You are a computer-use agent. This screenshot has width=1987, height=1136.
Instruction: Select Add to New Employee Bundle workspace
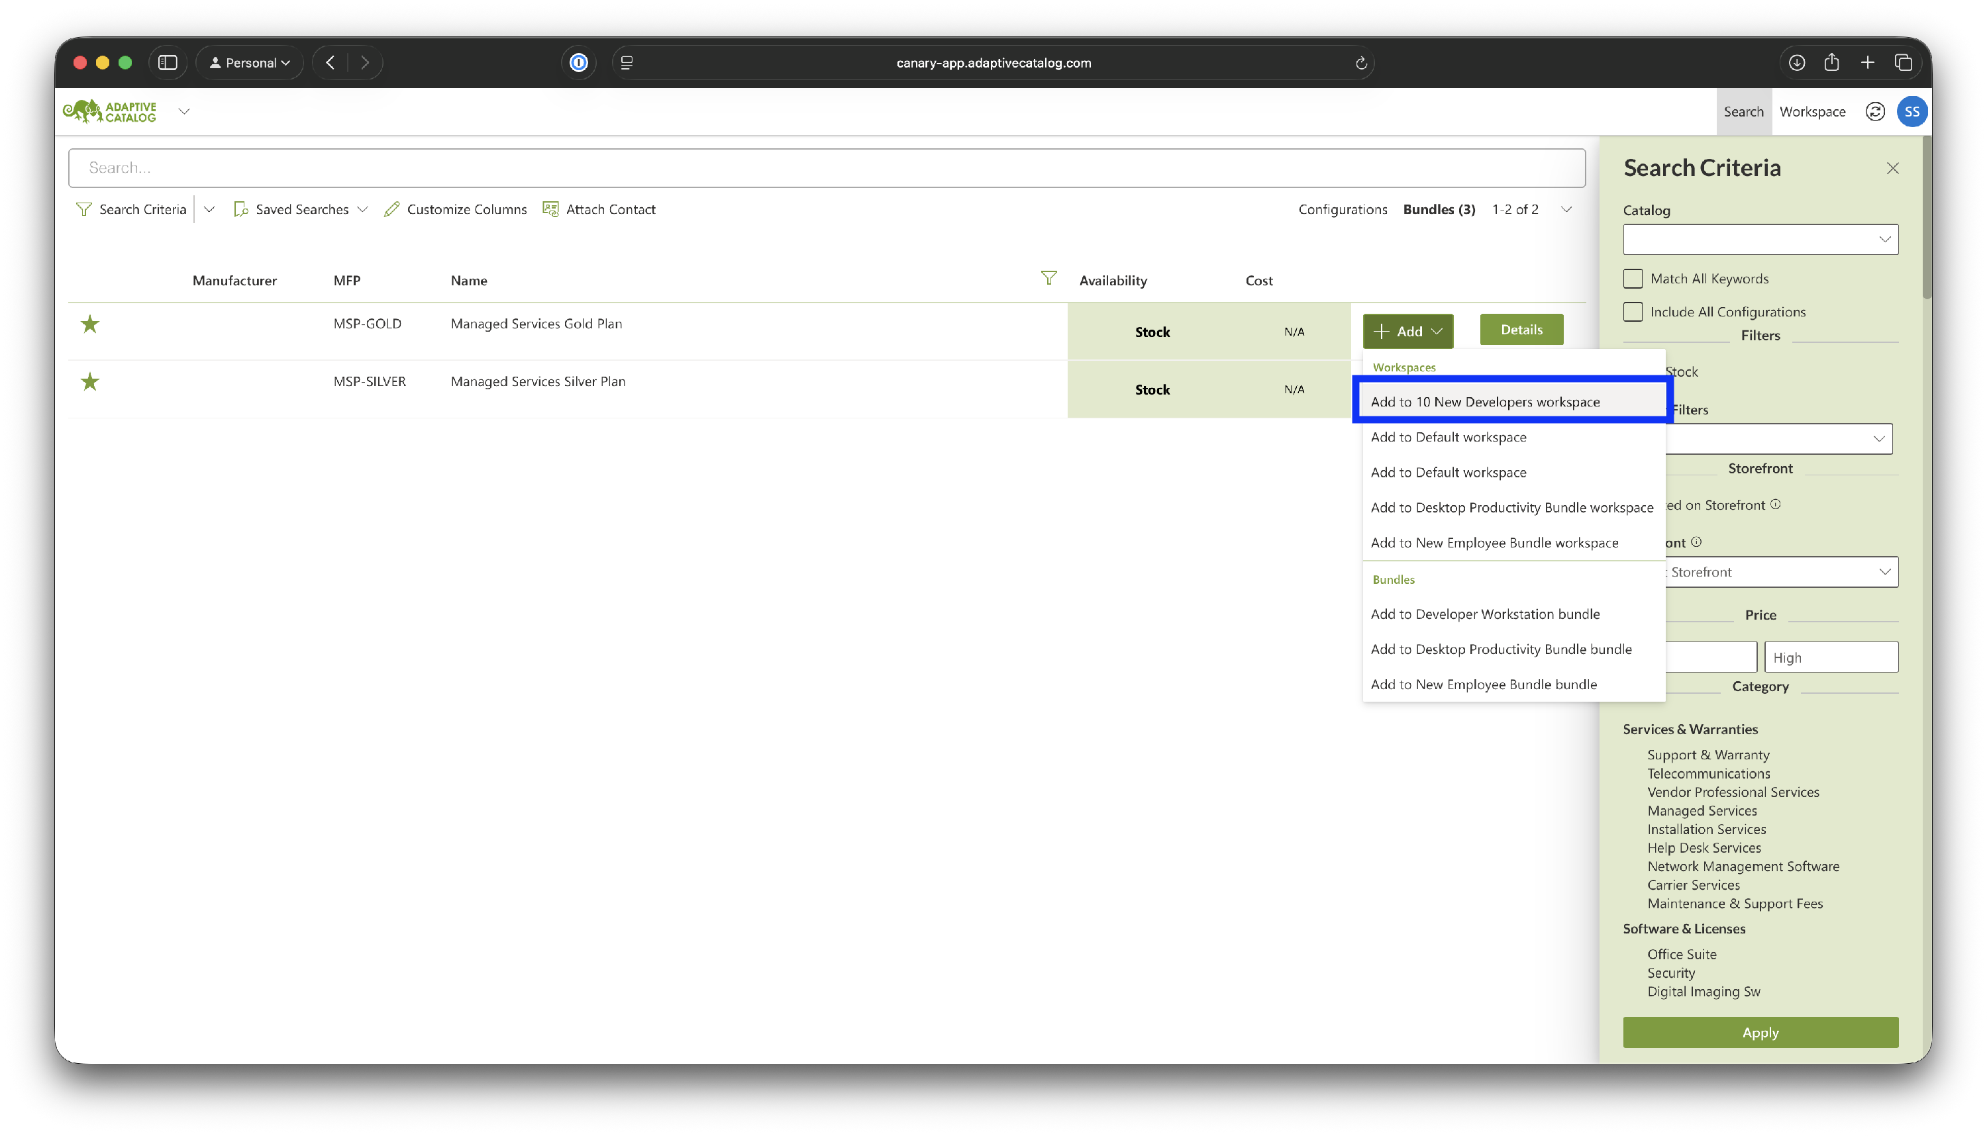1494,543
